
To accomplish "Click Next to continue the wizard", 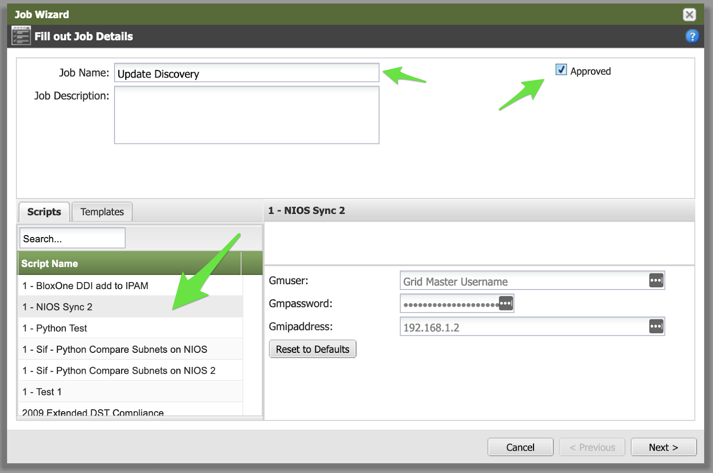I will [x=663, y=447].
